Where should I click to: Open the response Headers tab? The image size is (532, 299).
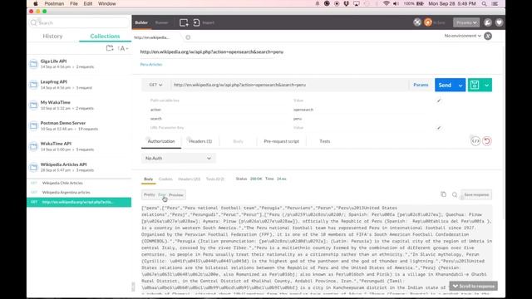click(x=189, y=179)
